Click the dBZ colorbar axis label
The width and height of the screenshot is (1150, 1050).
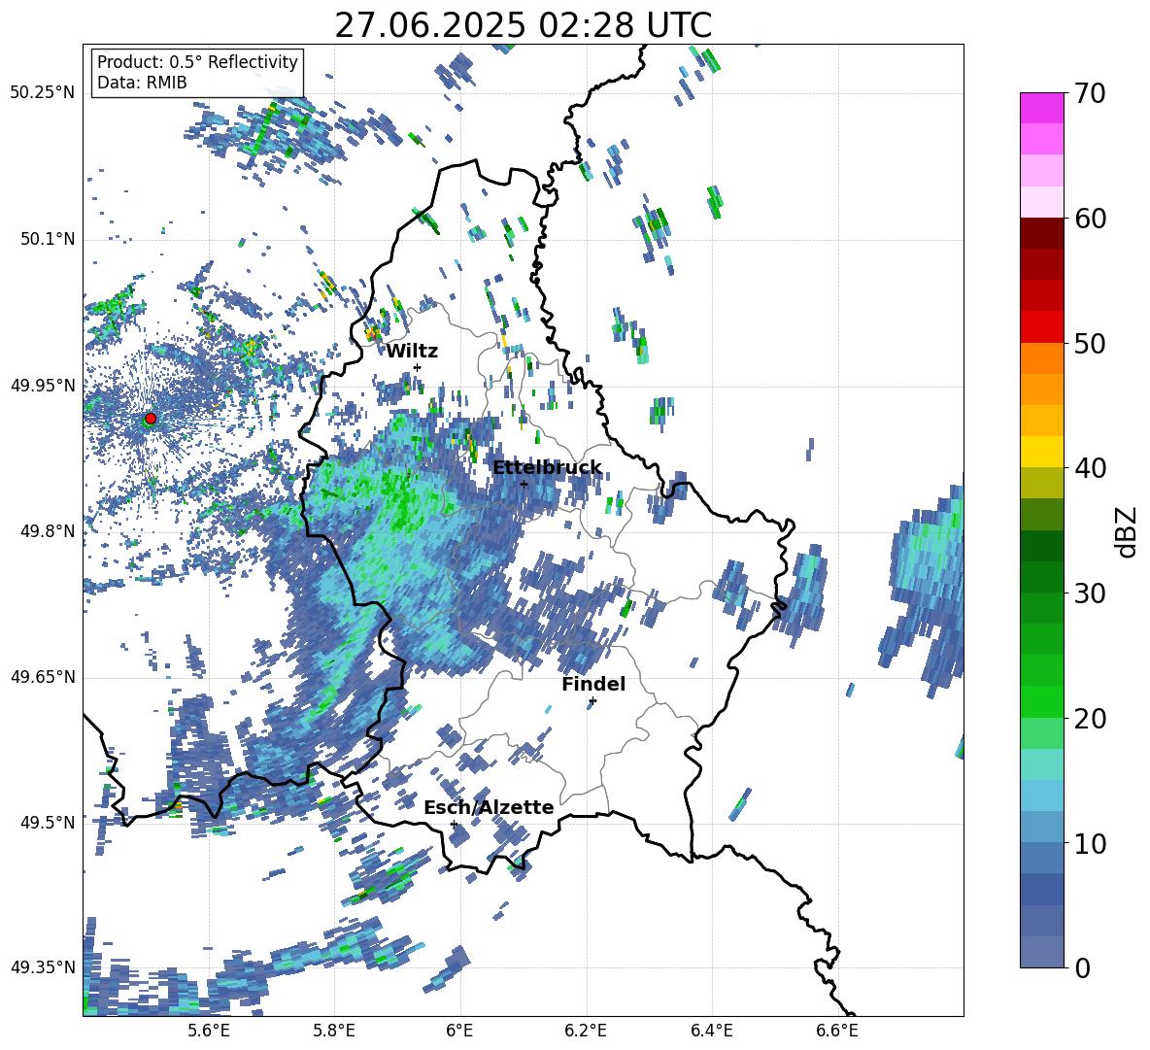tap(1128, 531)
